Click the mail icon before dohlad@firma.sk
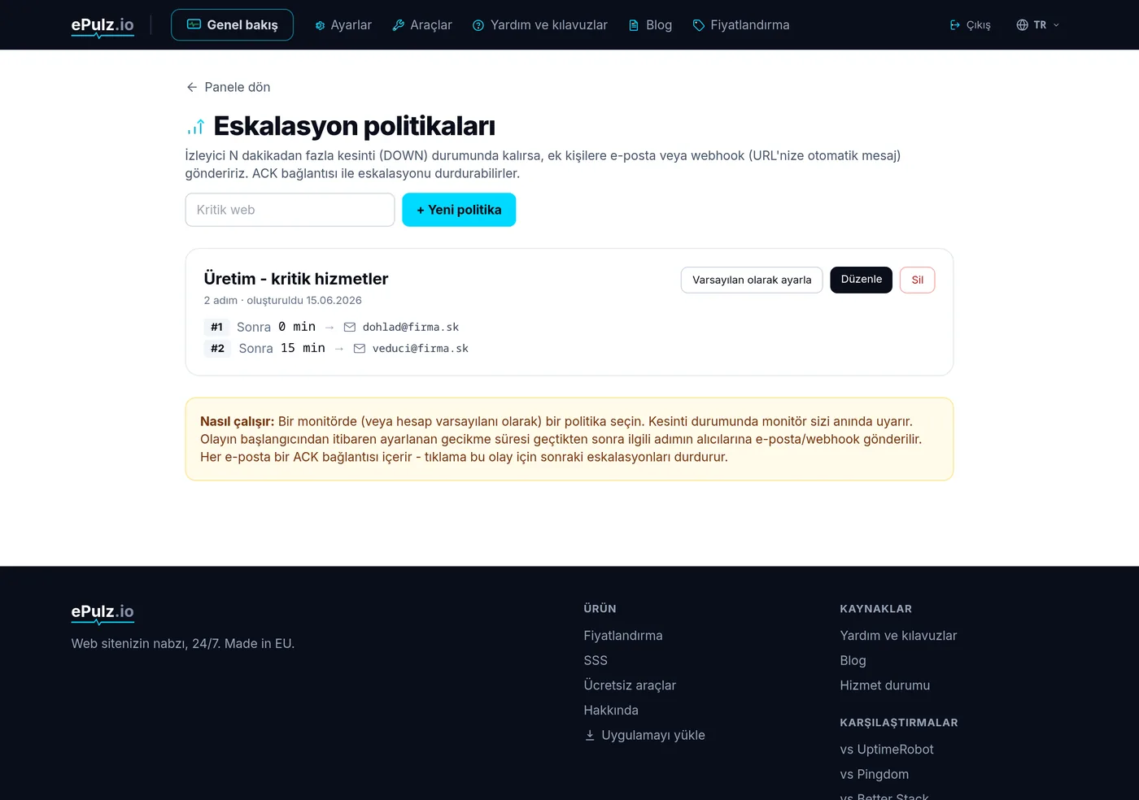 pos(350,327)
